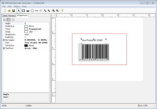Switch to the Label Formats tab
157x109 pixels.
point(9,15)
